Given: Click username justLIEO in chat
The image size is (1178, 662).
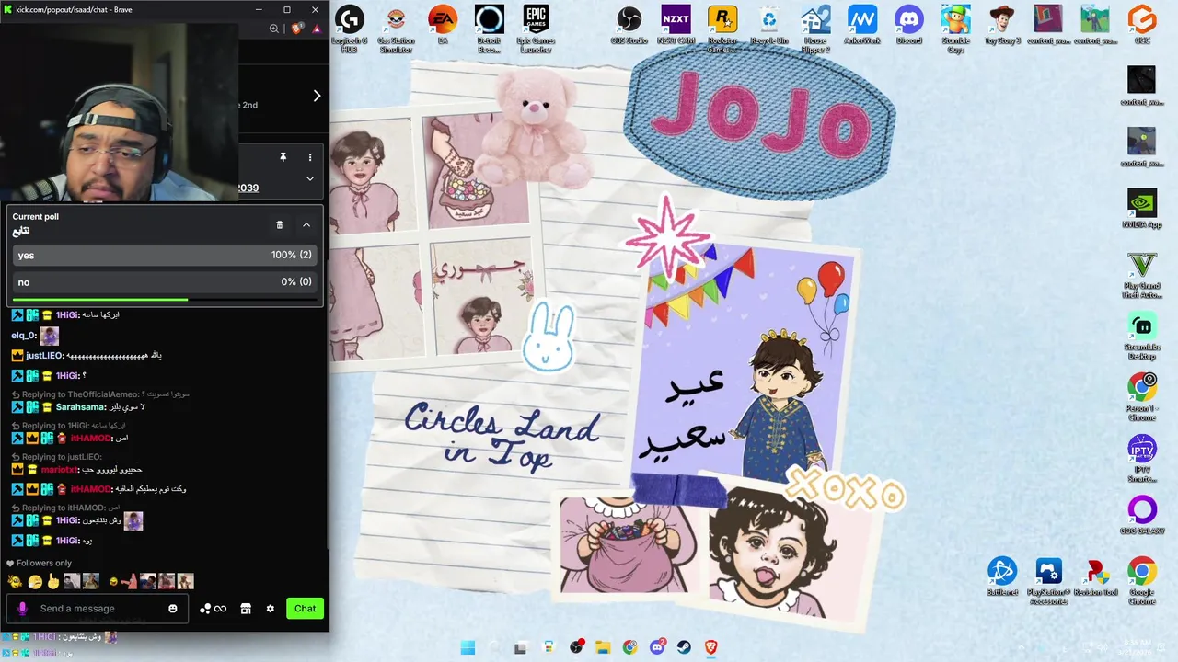Looking at the screenshot, I should 44,356.
